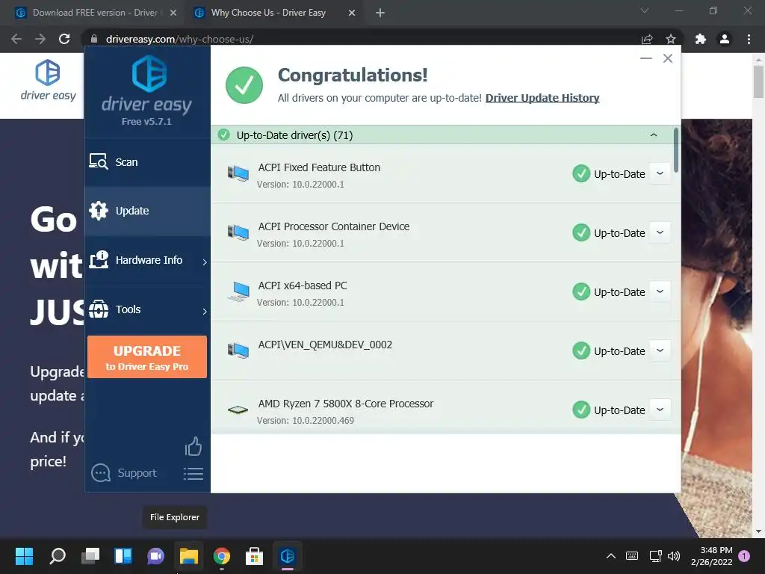Bookmark this page with star icon

(x=671, y=39)
